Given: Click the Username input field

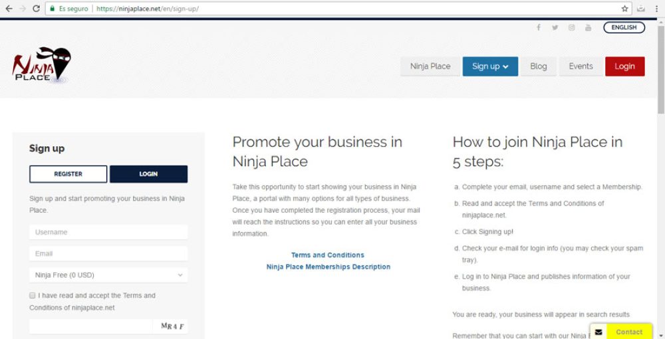Looking at the screenshot, I should 108,232.
